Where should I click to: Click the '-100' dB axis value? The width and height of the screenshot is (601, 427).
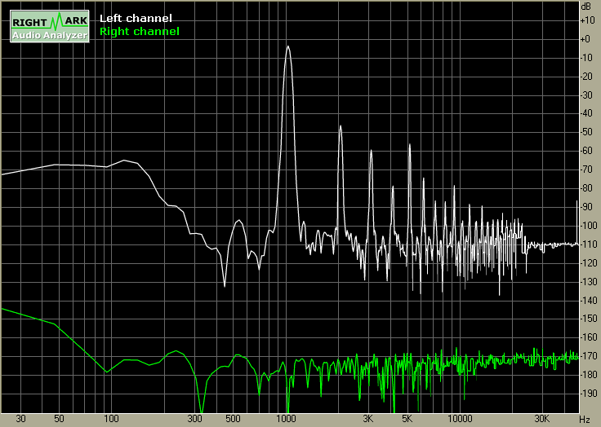pos(589,226)
